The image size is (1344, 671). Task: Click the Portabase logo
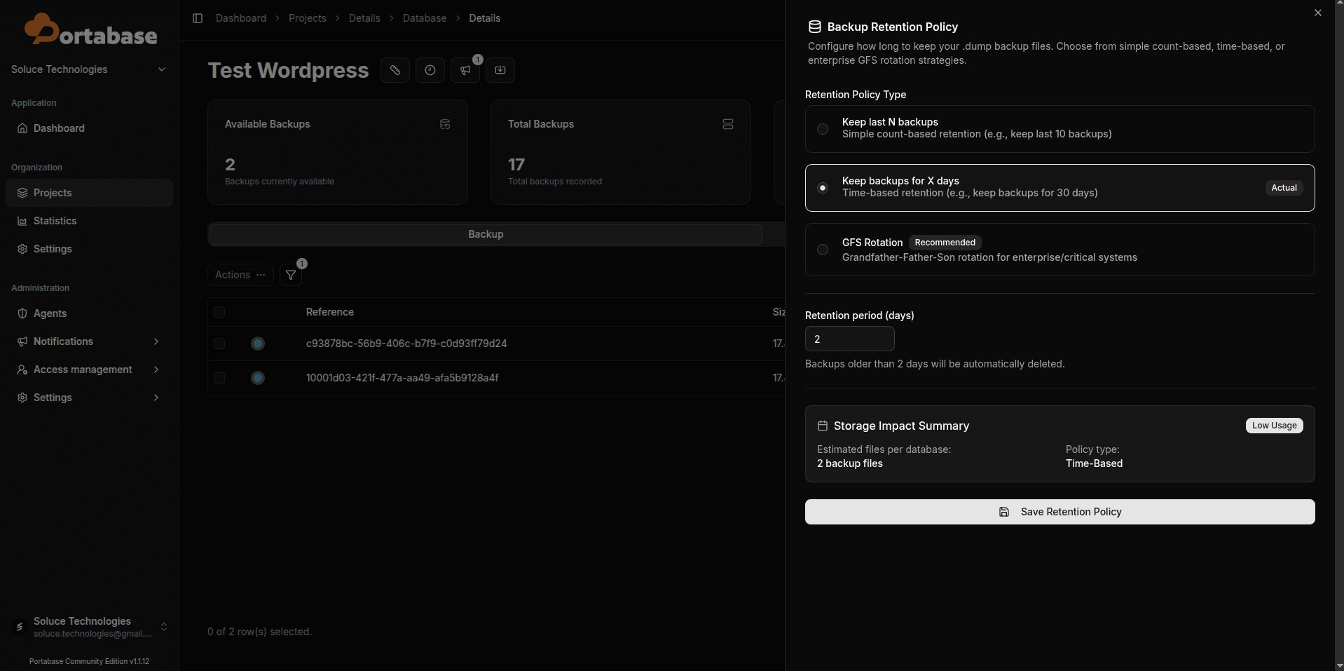coord(90,30)
